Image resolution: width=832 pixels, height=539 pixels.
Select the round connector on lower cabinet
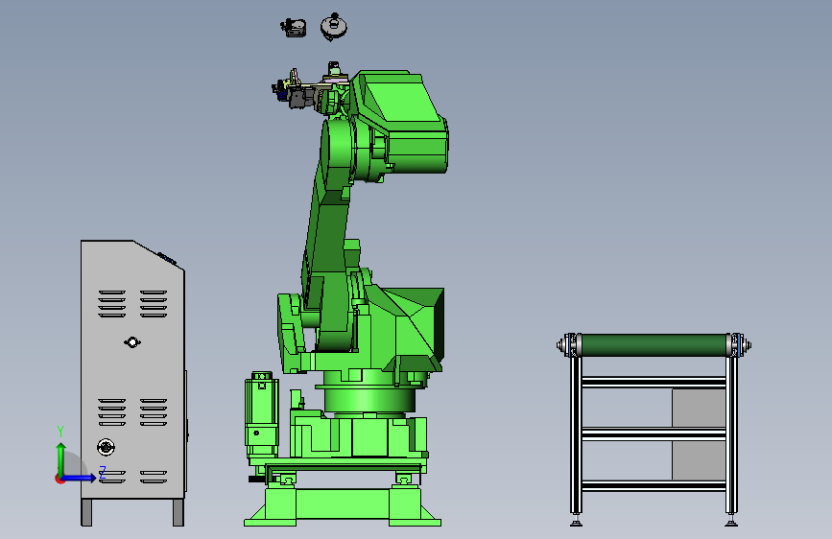pyautogui.click(x=107, y=447)
